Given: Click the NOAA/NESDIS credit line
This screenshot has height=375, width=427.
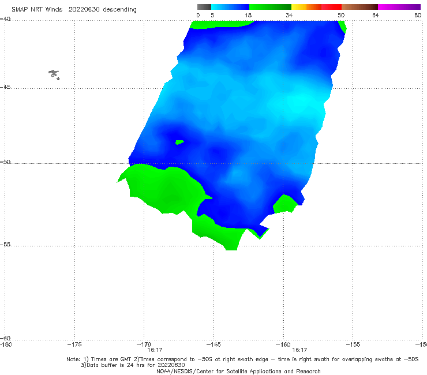Looking at the screenshot, I should coord(238,372).
